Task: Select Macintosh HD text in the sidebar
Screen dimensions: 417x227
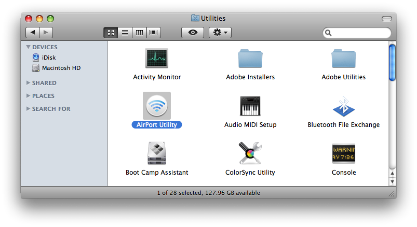Action: tap(61, 68)
